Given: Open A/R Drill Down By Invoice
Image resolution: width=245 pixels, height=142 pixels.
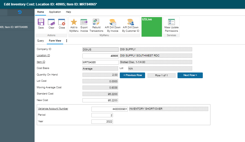Looking at the screenshot, I should (x=113, y=22).
